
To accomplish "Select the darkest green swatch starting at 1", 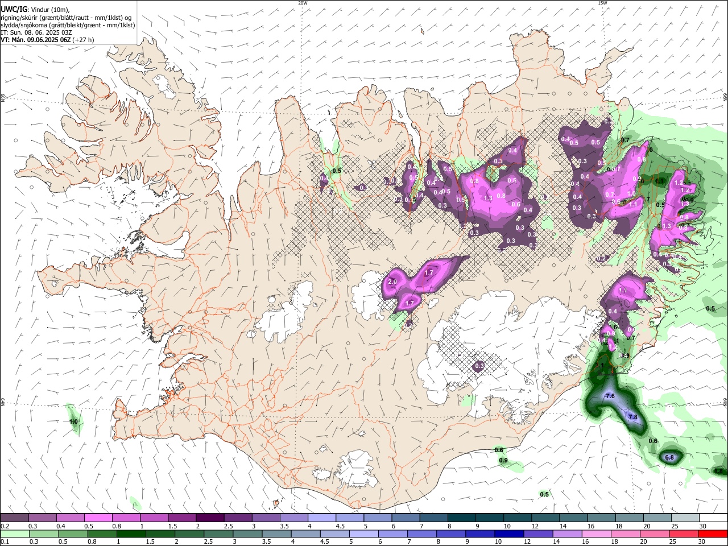I will pyautogui.click(x=131, y=534).
